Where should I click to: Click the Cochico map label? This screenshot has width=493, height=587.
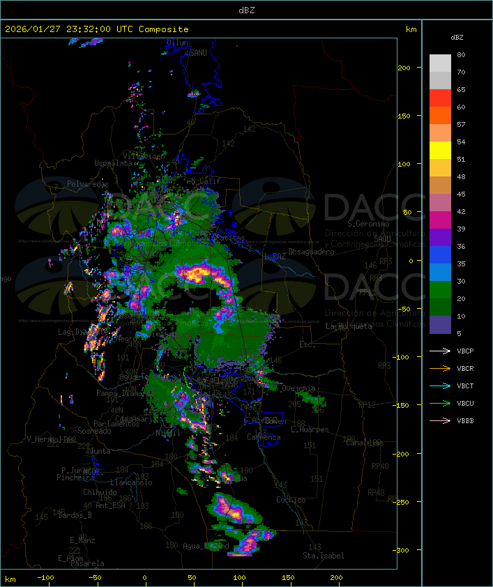pyautogui.click(x=291, y=500)
